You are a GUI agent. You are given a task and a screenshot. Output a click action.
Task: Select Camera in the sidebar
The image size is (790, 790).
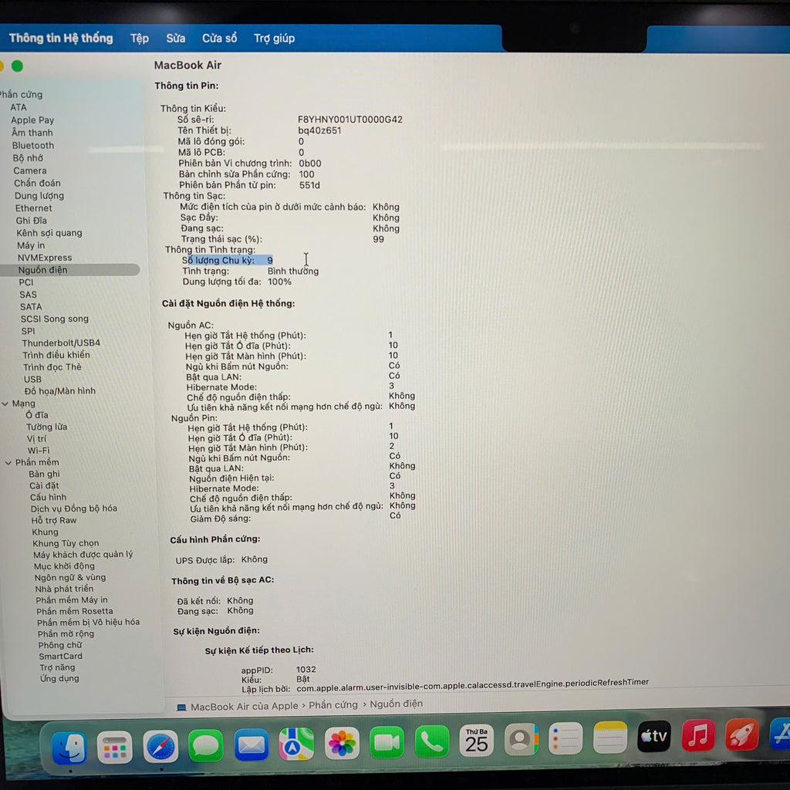point(30,170)
